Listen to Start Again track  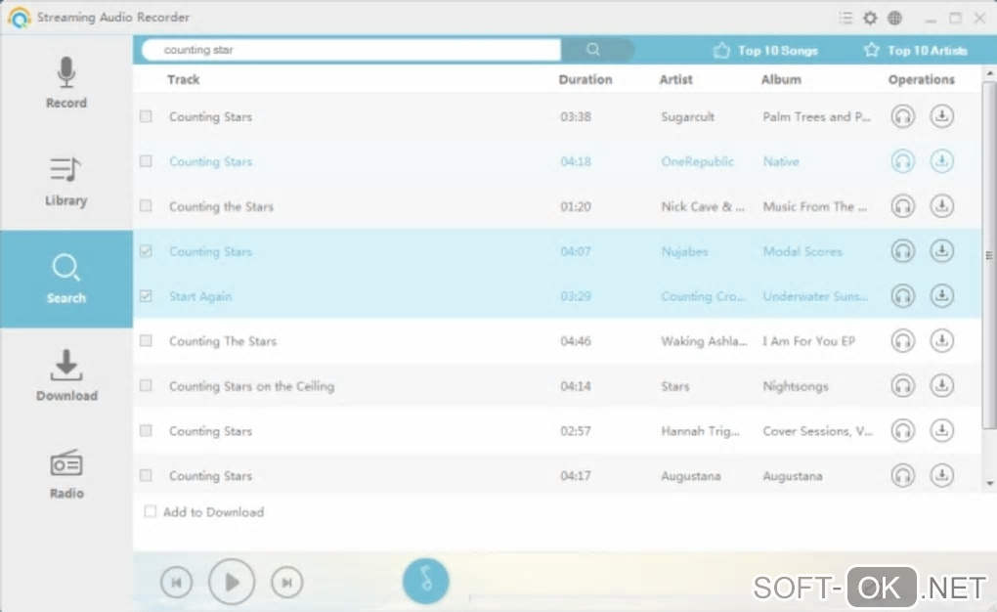(903, 296)
